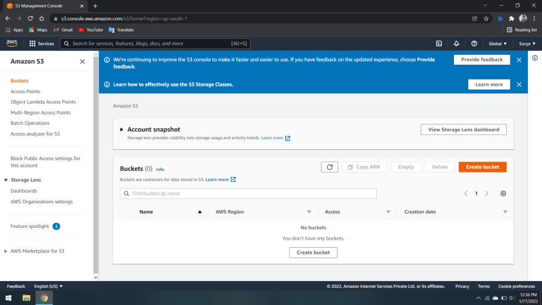
Task: Go to the browser home page
Action: (41, 18)
